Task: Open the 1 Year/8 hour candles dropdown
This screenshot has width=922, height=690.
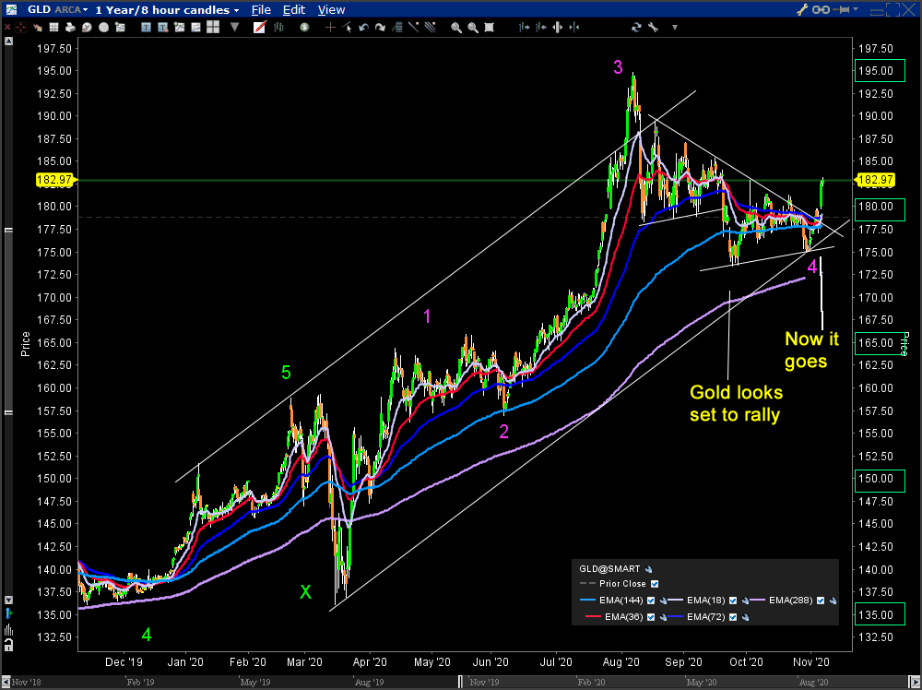Action: [x=166, y=10]
